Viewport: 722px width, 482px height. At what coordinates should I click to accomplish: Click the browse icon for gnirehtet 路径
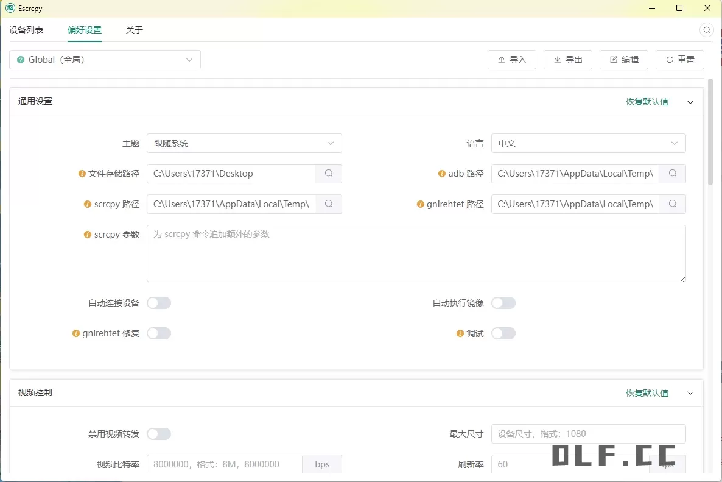click(672, 204)
